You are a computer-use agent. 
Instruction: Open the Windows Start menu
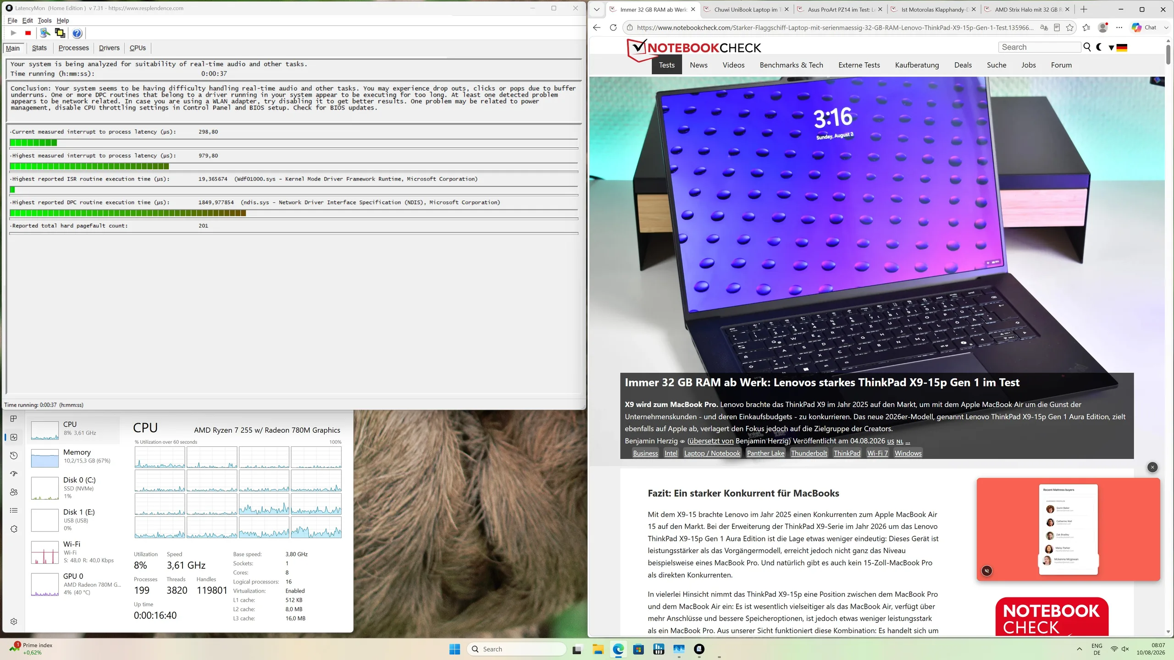click(455, 649)
